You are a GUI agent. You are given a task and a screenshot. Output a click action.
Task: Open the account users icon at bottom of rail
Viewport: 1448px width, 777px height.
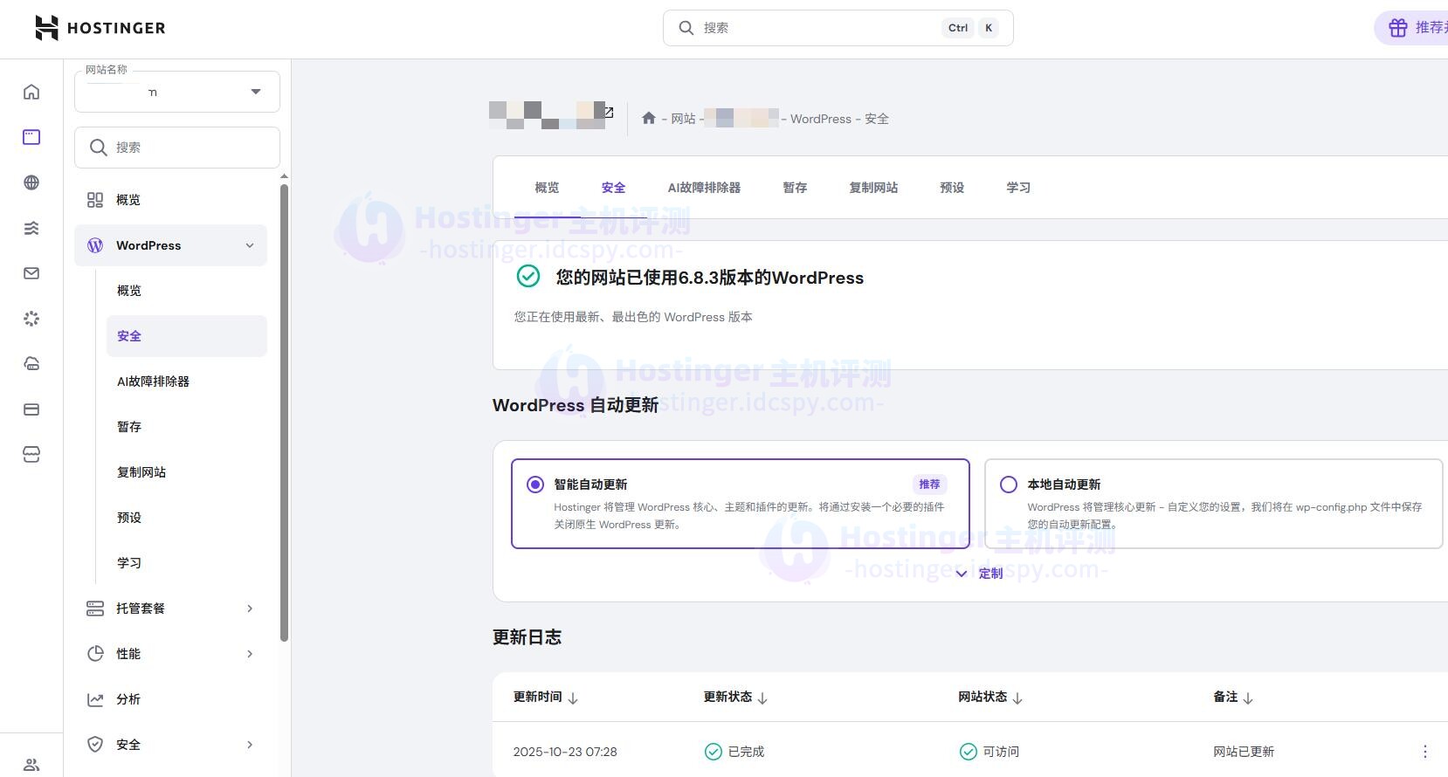click(31, 765)
